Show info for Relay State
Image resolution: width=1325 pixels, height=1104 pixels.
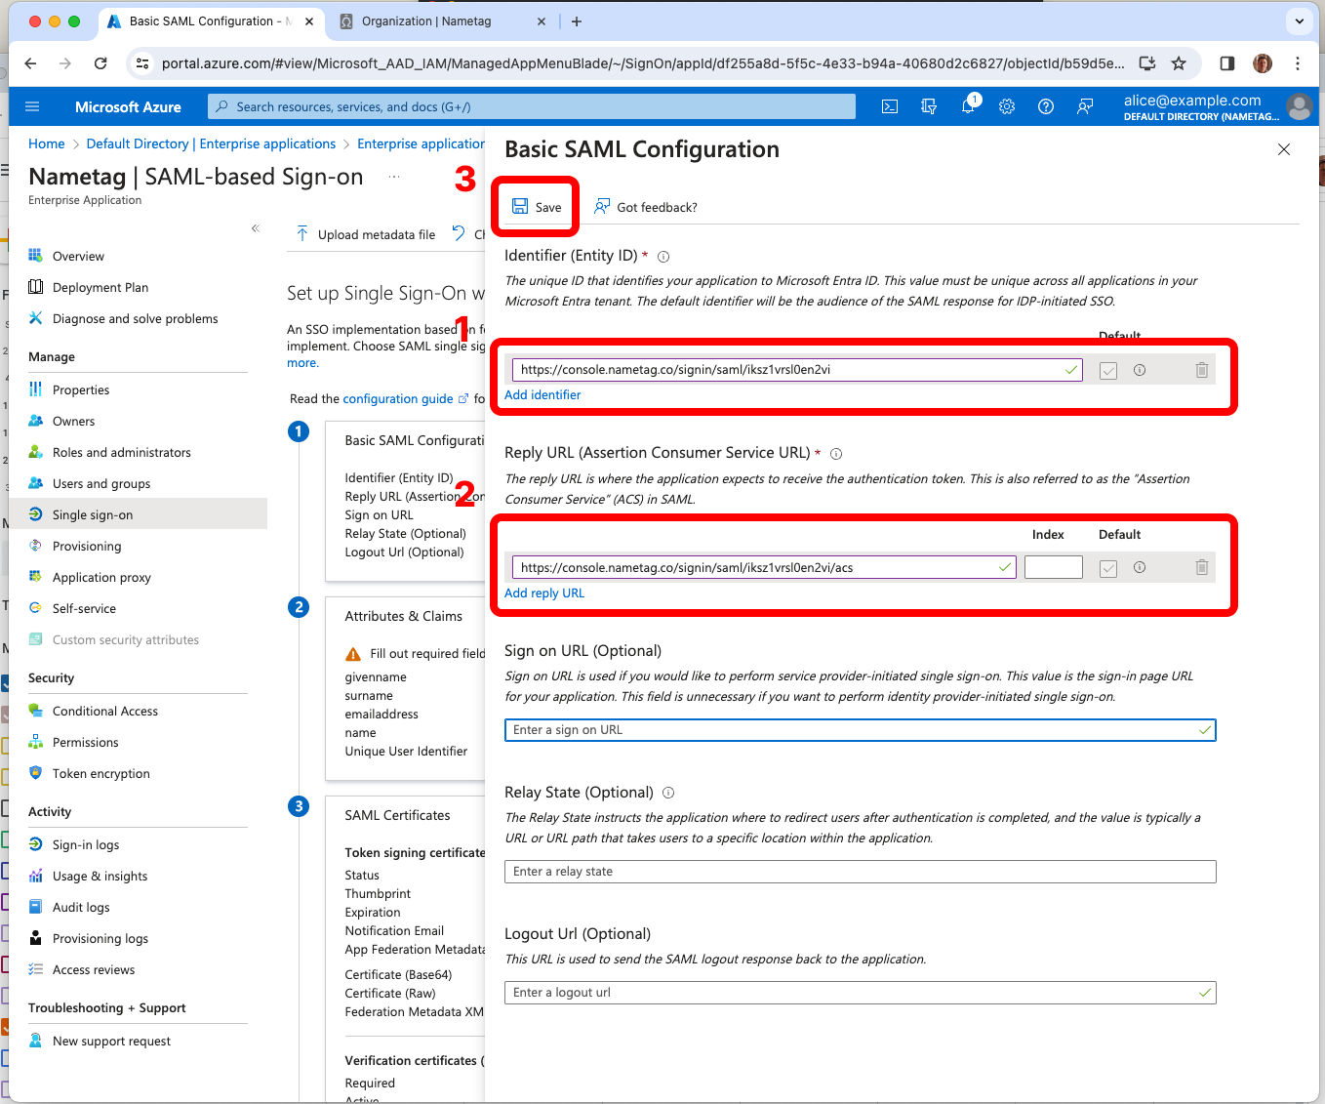[668, 793]
